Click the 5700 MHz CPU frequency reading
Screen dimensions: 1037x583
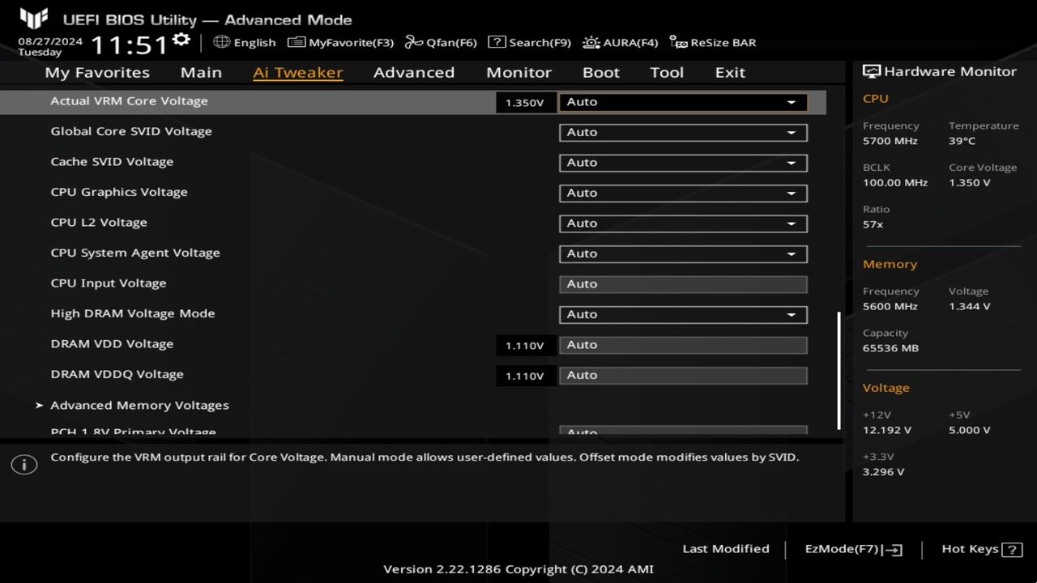coord(890,141)
